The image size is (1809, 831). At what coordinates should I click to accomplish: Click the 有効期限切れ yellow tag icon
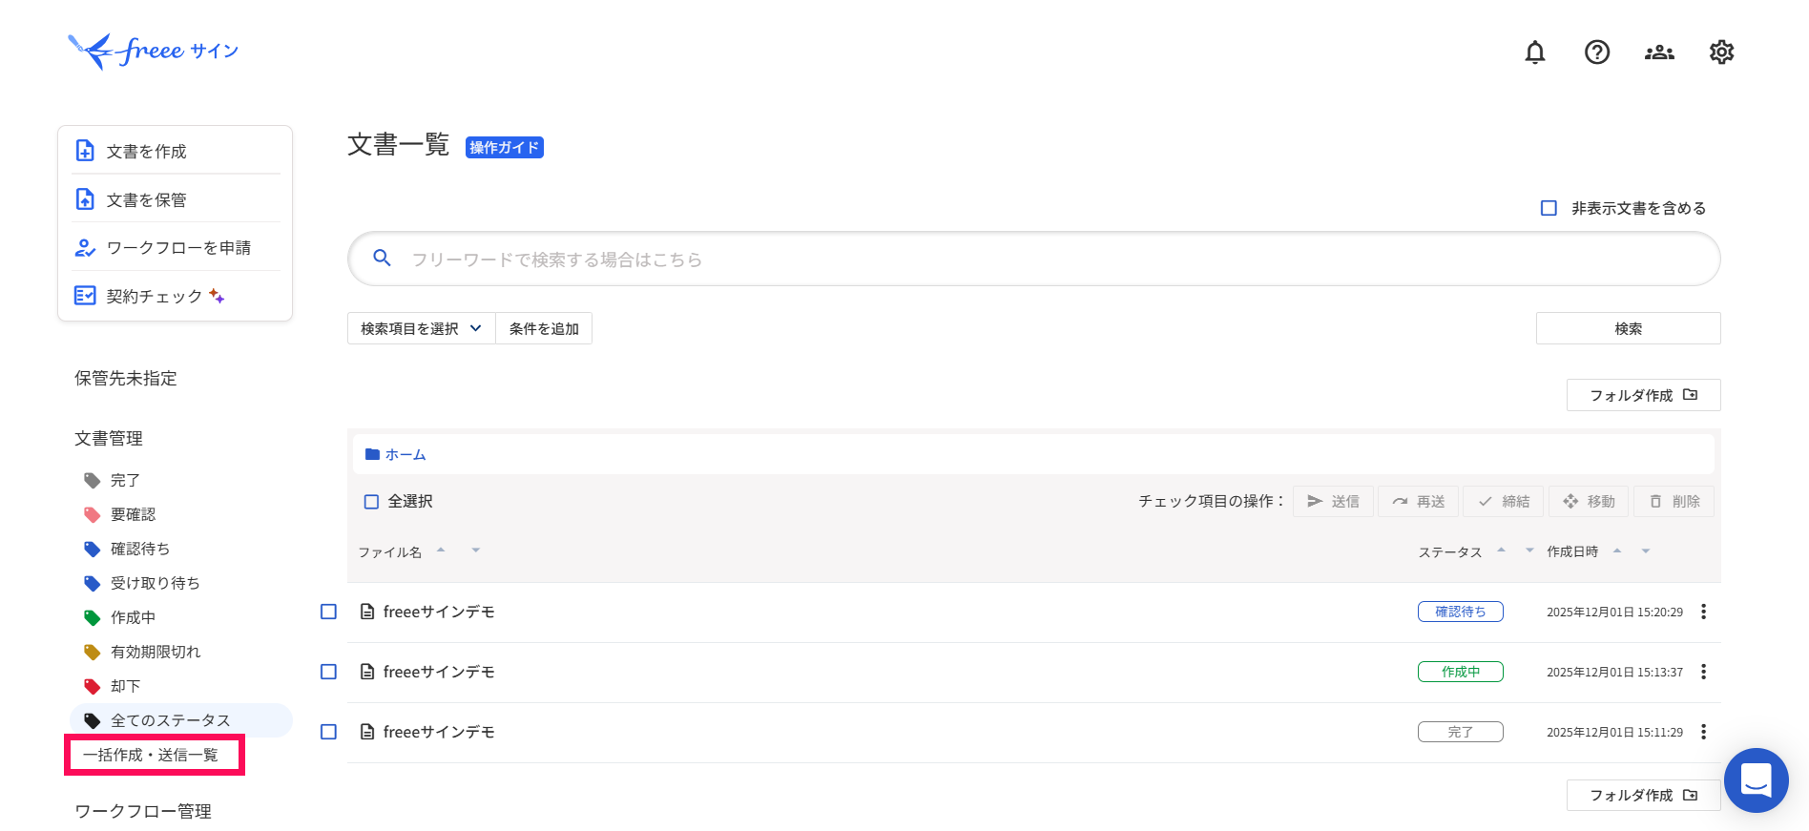tap(92, 653)
